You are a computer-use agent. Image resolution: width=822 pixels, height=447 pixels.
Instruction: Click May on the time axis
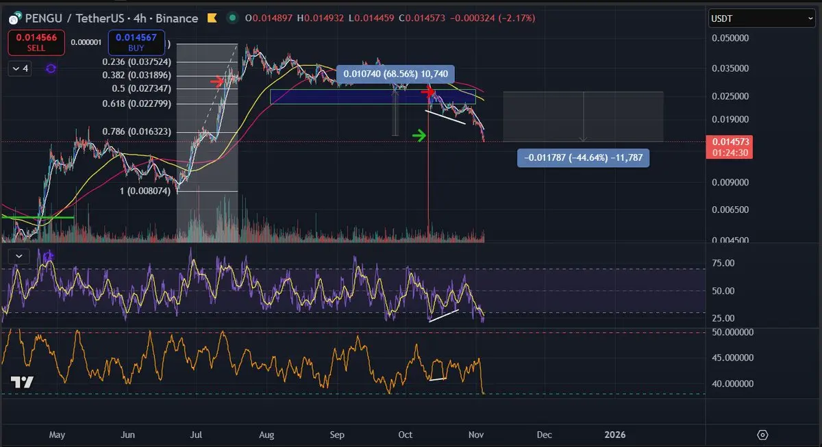[58, 435]
